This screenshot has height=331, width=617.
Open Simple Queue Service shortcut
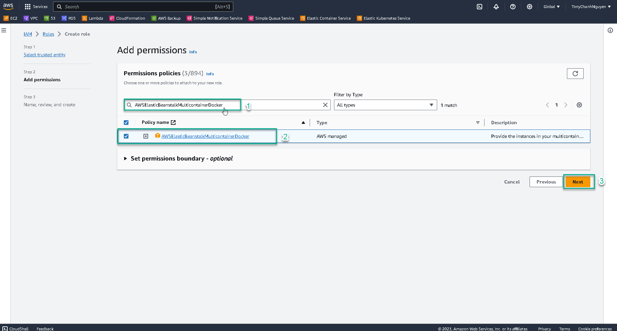(271, 18)
